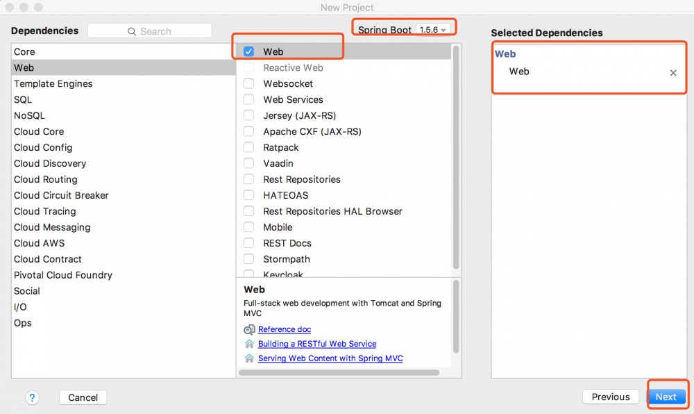This screenshot has width=694, height=414.
Task: Enable the Jersey (JAX-RS) dependency
Action: click(248, 115)
